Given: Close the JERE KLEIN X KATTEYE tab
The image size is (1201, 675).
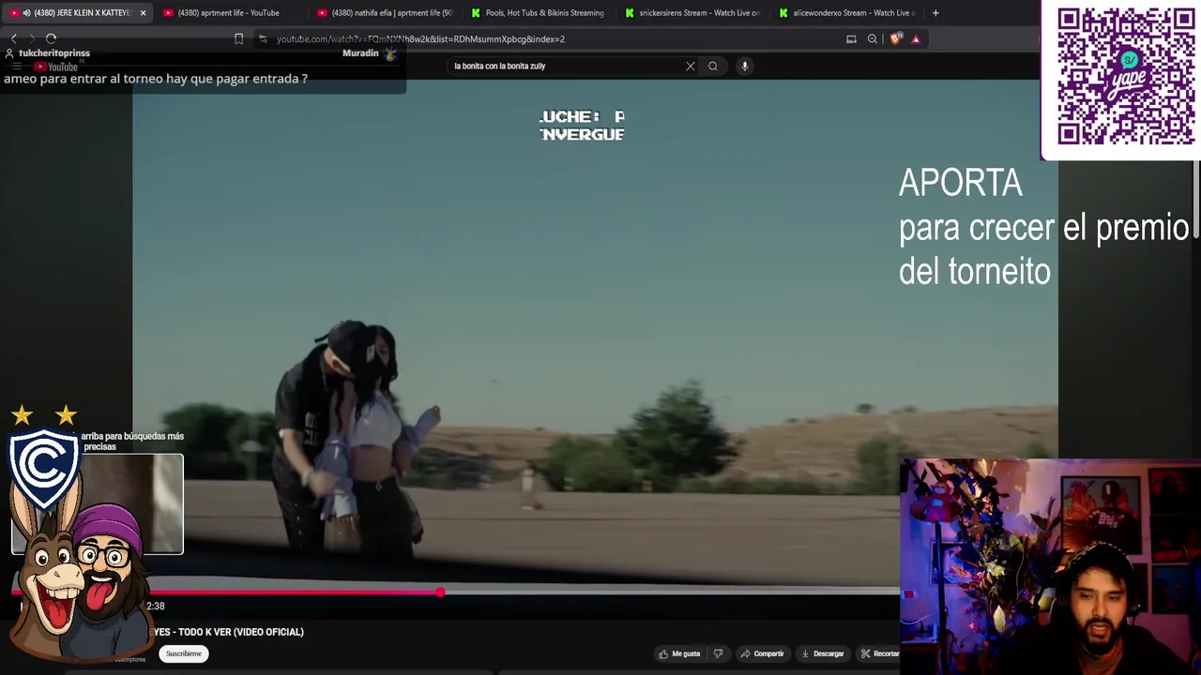Looking at the screenshot, I should pos(143,13).
